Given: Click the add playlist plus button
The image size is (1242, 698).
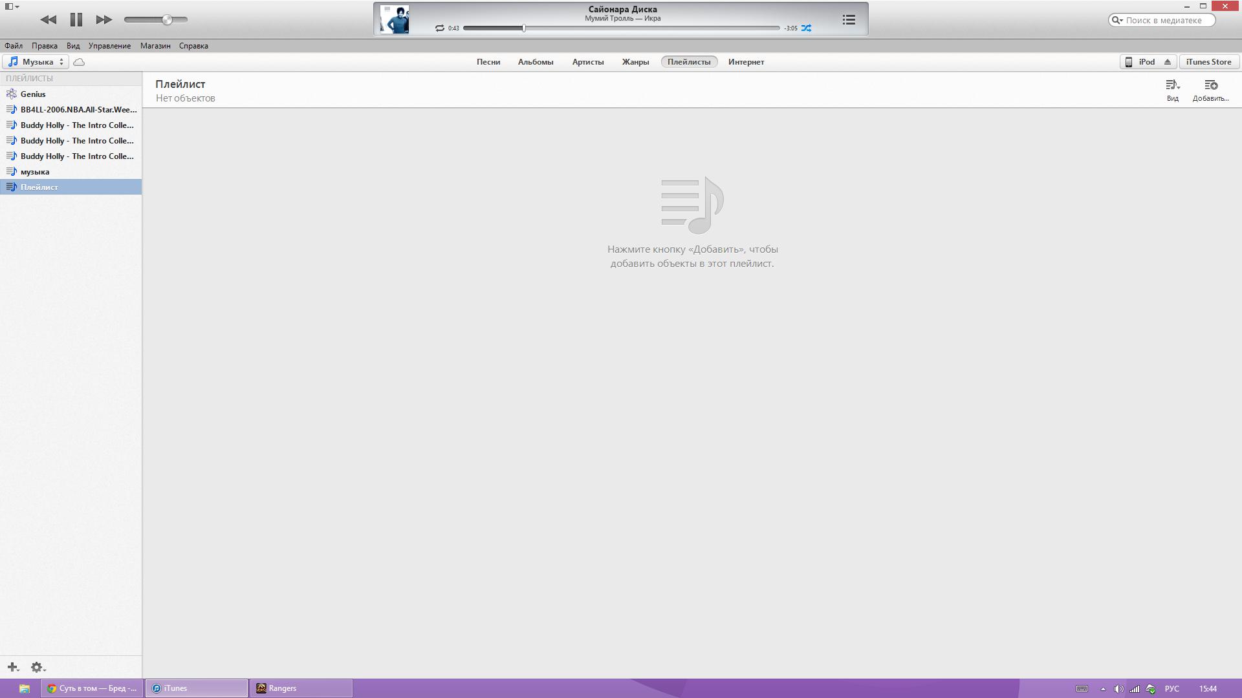Looking at the screenshot, I should [13, 667].
